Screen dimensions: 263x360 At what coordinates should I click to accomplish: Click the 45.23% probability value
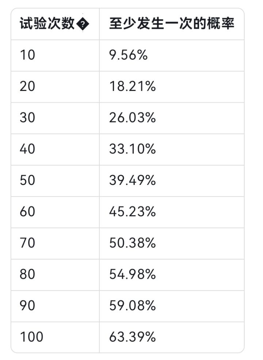click(x=132, y=212)
